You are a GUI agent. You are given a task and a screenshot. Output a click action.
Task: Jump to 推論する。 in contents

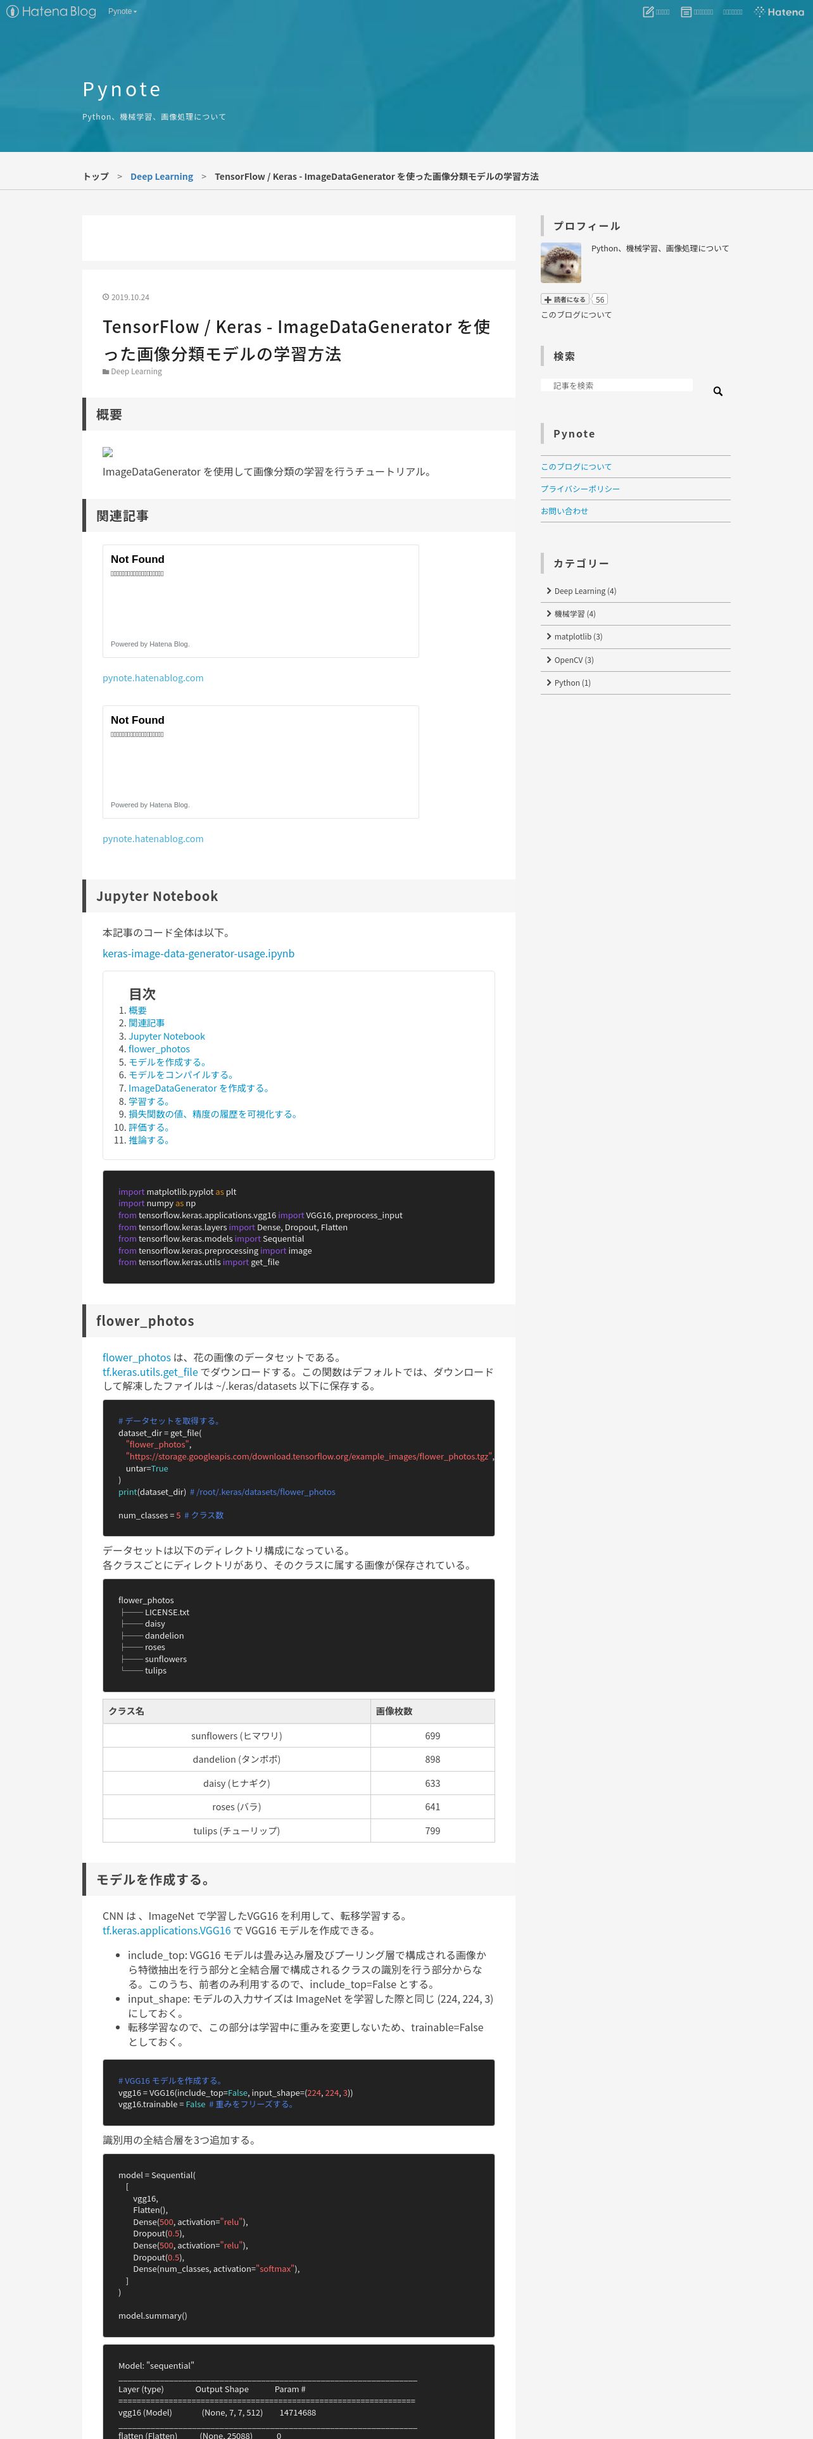click(x=149, y=1140)
